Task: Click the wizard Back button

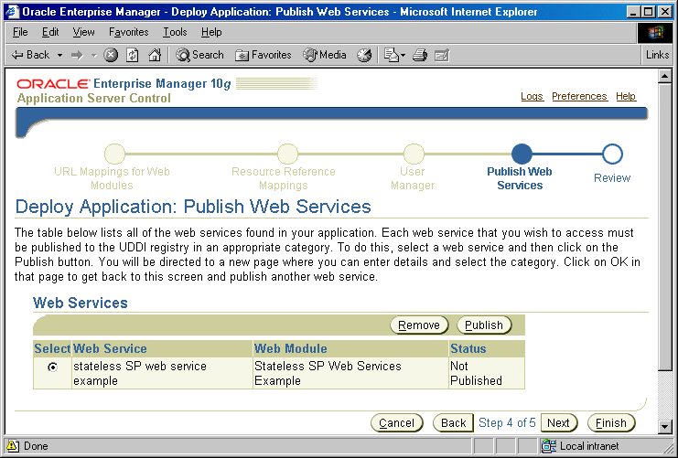Action: 453,423
